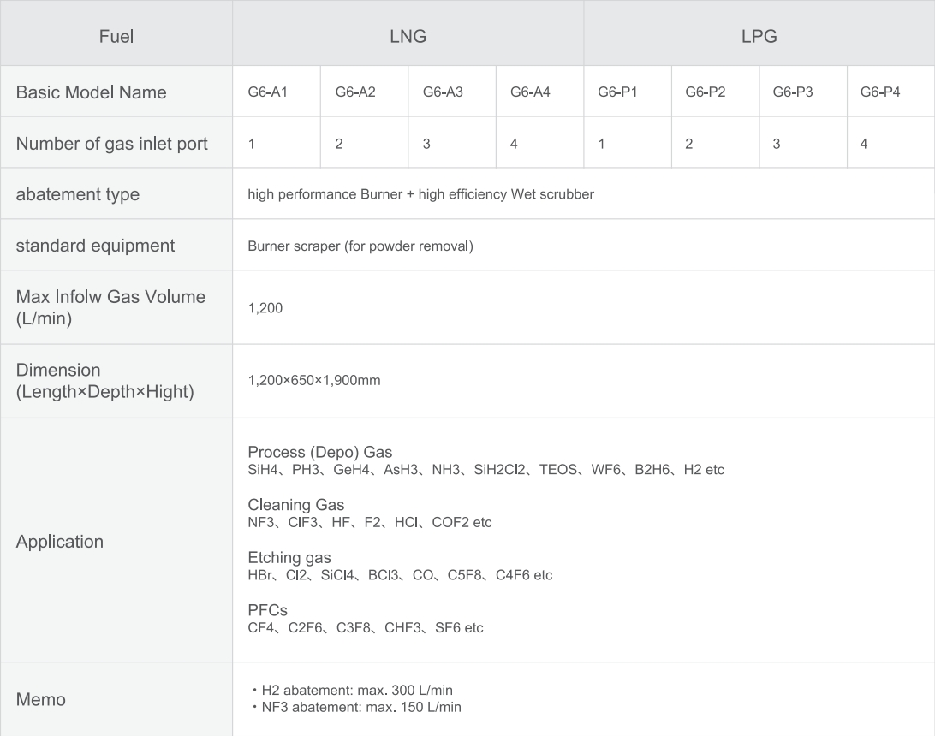Viewport: 935px width, 736px height.
Task: Select the G6-P1 model cell
Action: [628, 92]
